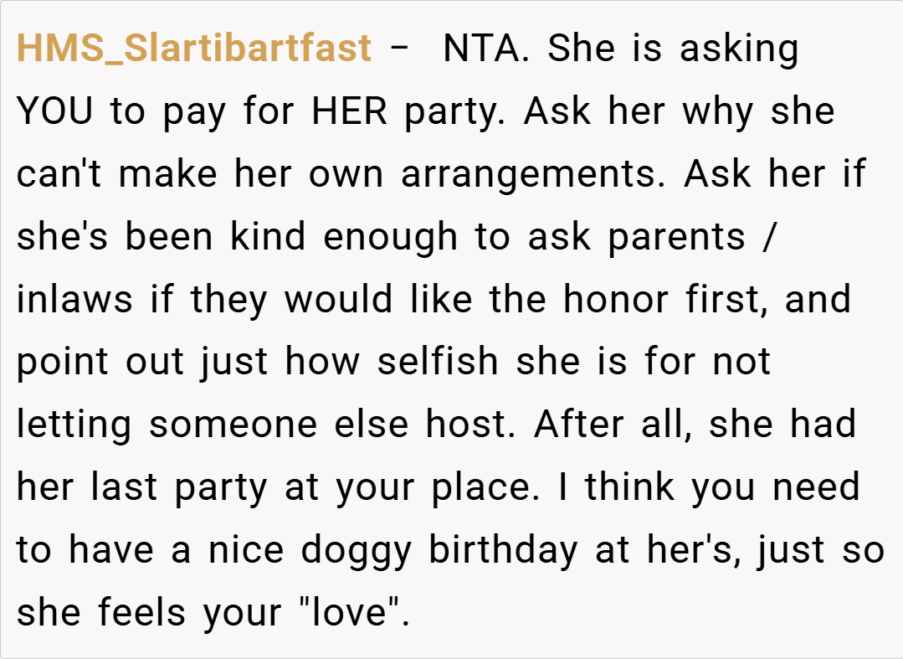Click the word "doggy" in the comment
Screen dimensions: 903x659
[357, 551]
